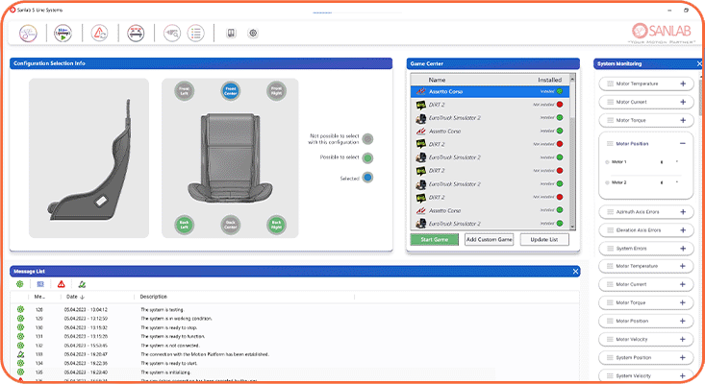
Task: Click the Add Custom Game button
Action: 489,239
